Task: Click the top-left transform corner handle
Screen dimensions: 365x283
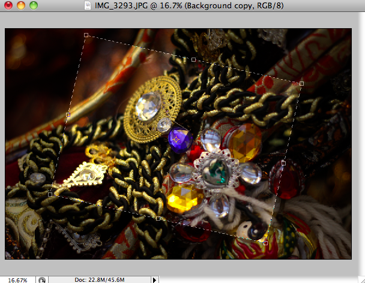Action: click(x=86, y=35)
